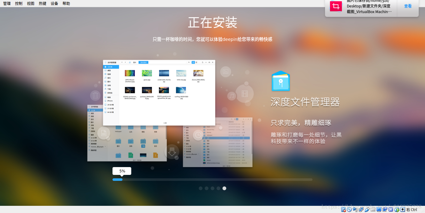Click the 只求完美，精雕细琢 slogan text
The height and width of the screenshot is (213, 425).
[301, 122]
